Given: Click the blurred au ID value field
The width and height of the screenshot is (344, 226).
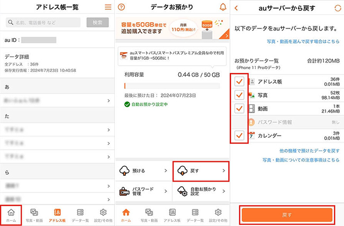Looking at the screenshot, I should pos(39,40).
